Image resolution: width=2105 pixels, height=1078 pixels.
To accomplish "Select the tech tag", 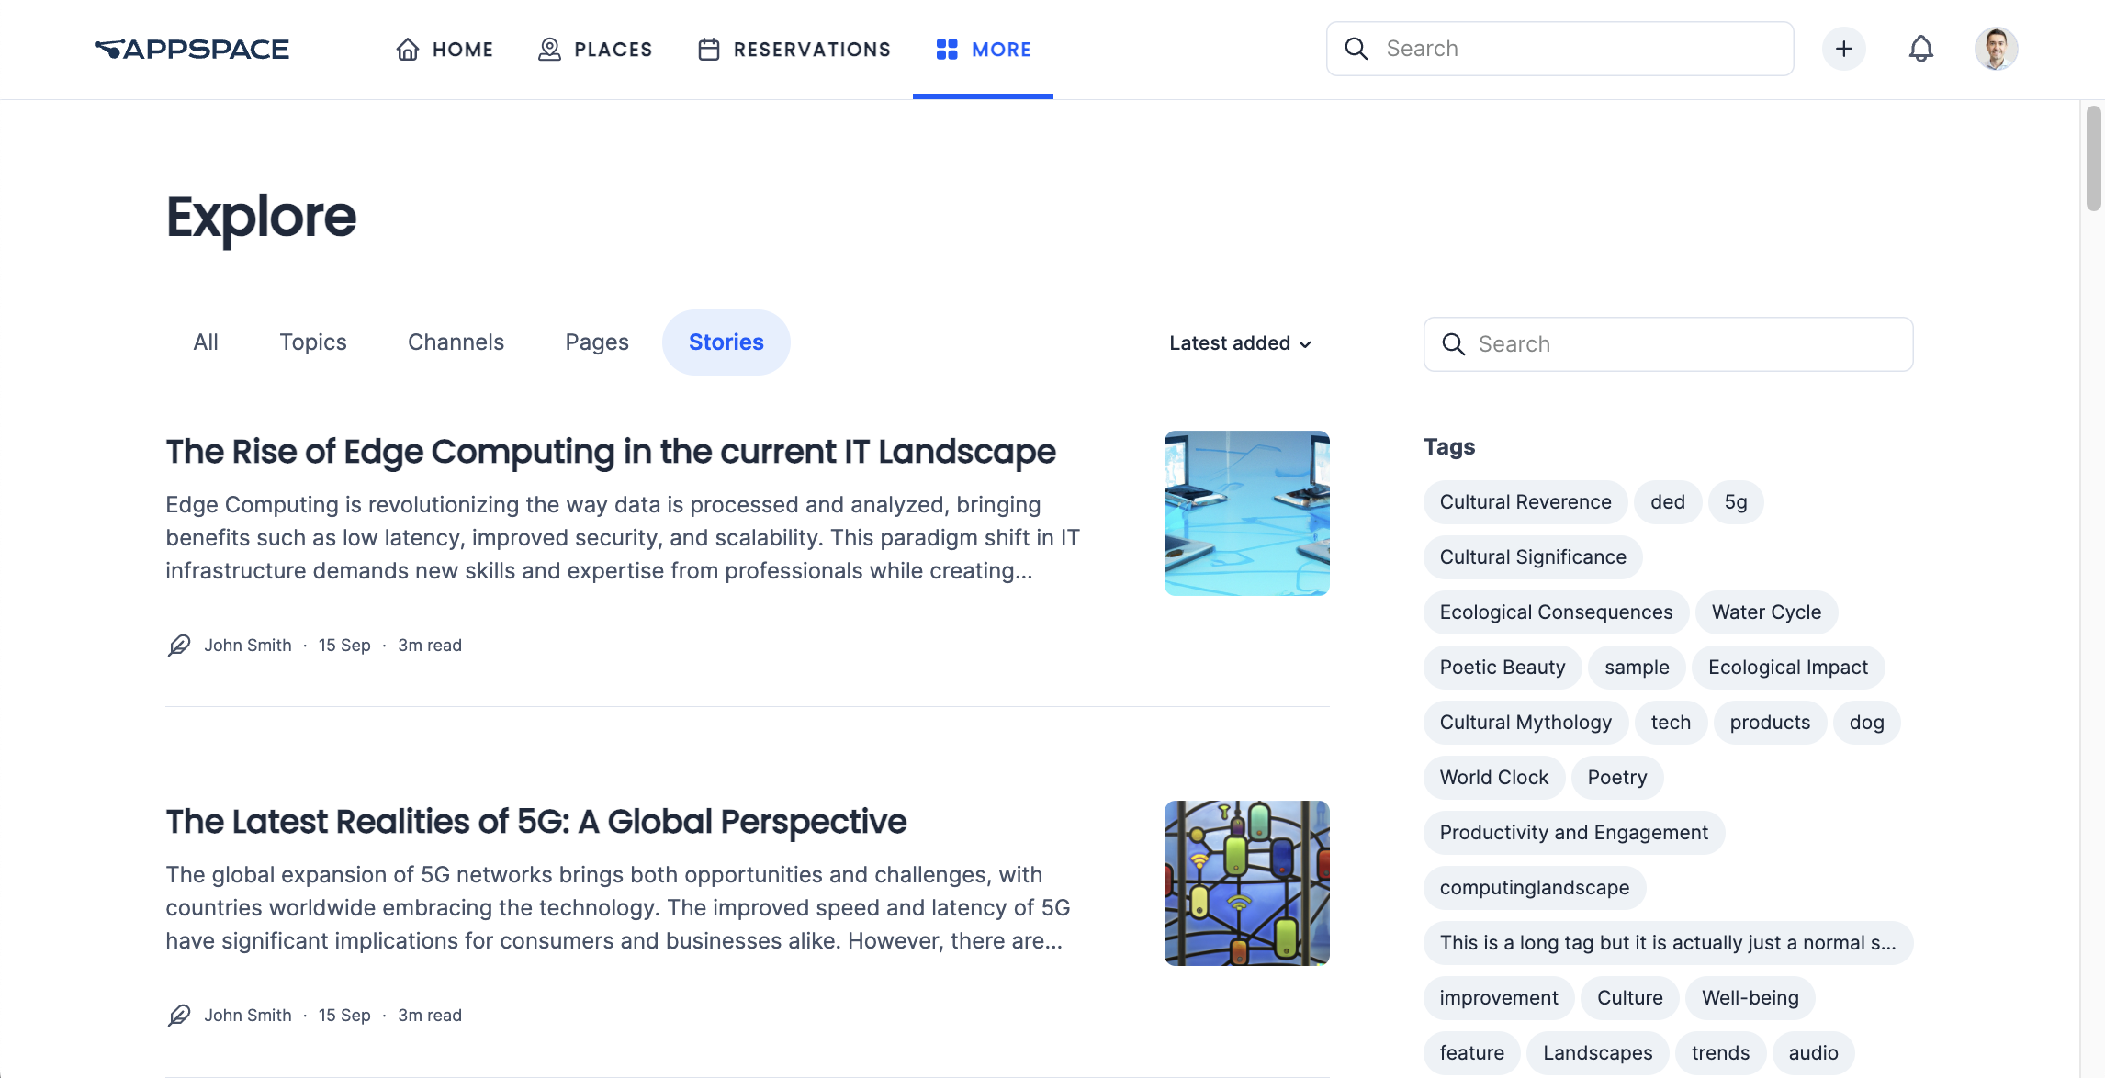I will [x=1671, y=723].
